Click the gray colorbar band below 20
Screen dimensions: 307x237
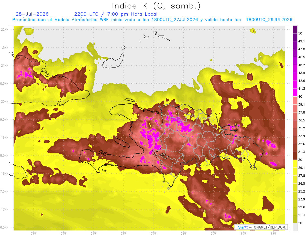[x=295, y=227]
